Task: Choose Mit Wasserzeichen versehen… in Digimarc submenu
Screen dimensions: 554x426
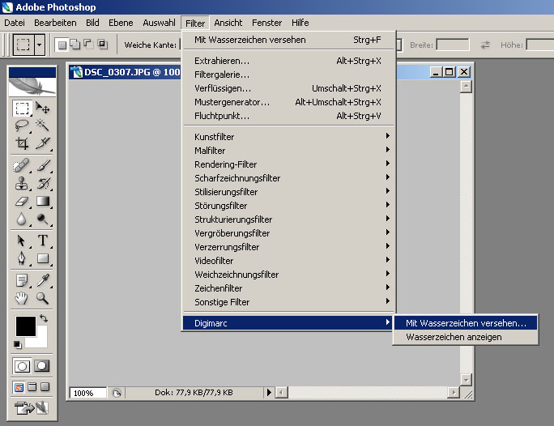Action: (x=466, y=323)
